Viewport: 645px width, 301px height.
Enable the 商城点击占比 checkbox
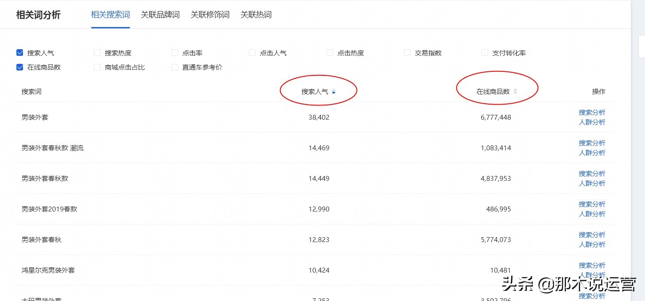(x=97, y=67)
